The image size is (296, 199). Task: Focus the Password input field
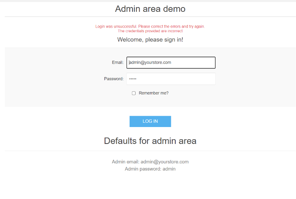tap(171, 79)
